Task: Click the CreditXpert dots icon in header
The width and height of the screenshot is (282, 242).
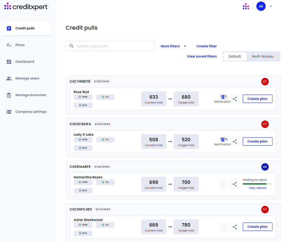Action: 246,6
